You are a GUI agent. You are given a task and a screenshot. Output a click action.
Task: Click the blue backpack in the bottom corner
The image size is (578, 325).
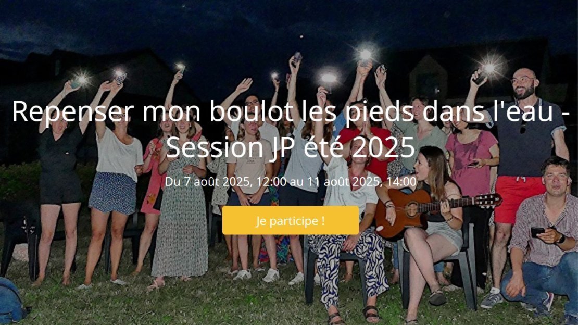[12, 301]
